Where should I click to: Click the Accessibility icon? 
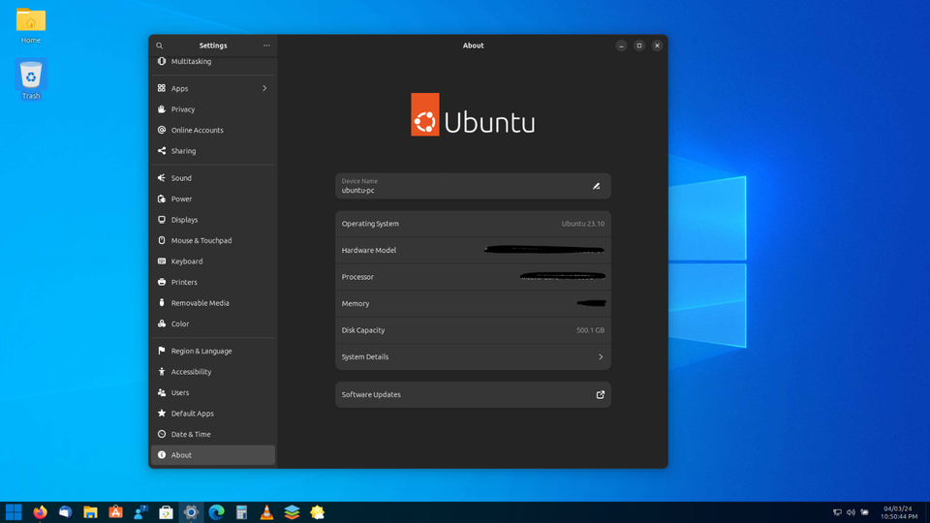coord(162,372)
